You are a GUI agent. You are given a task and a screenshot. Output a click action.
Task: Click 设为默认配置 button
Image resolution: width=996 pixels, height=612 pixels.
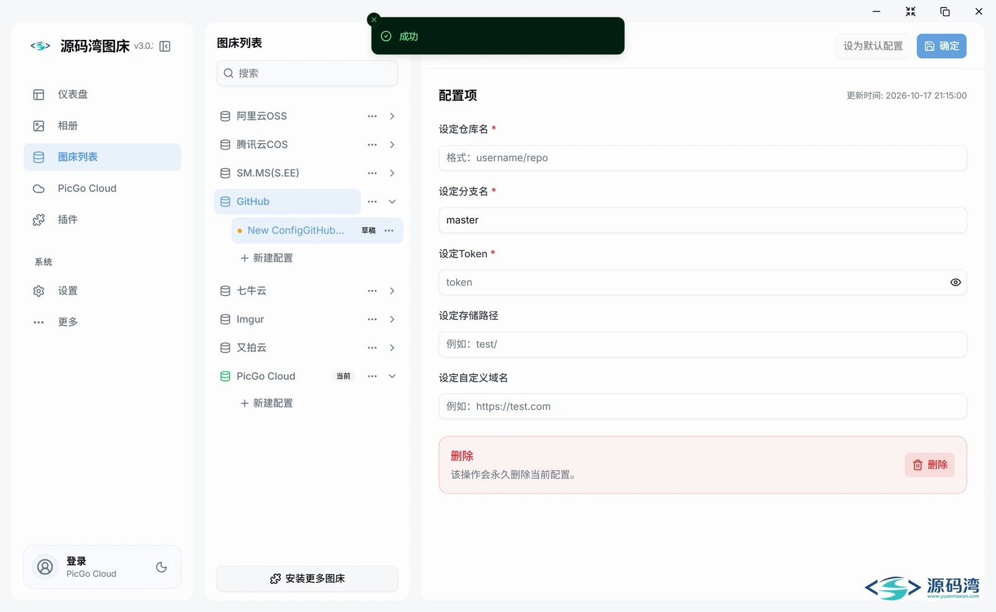tap(873, 46)
